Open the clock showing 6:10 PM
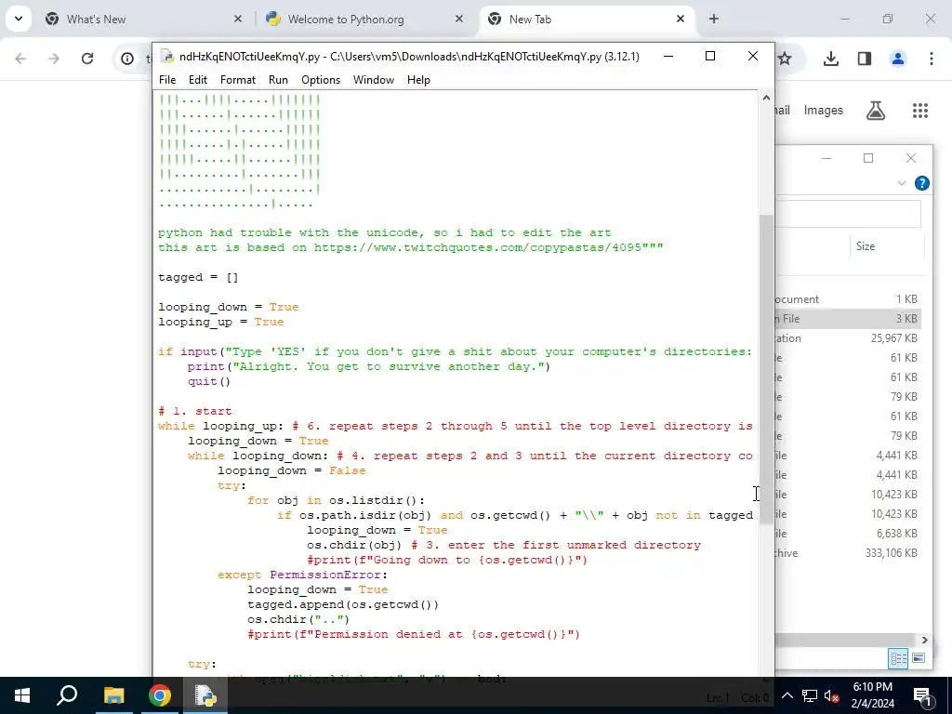The height and width of the screenshot is (714, 952). 872,695
